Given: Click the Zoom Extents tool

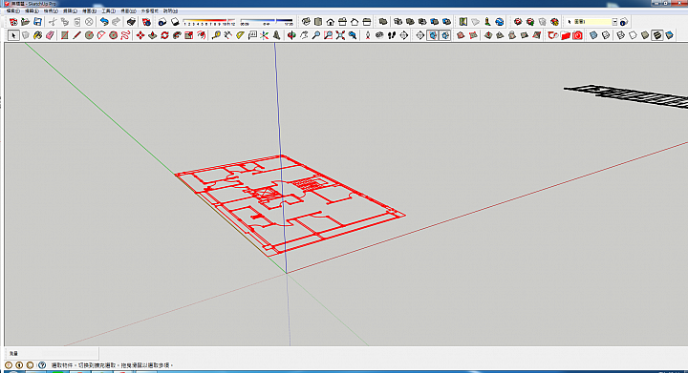Looking at the screenshot, I should 340,35.
